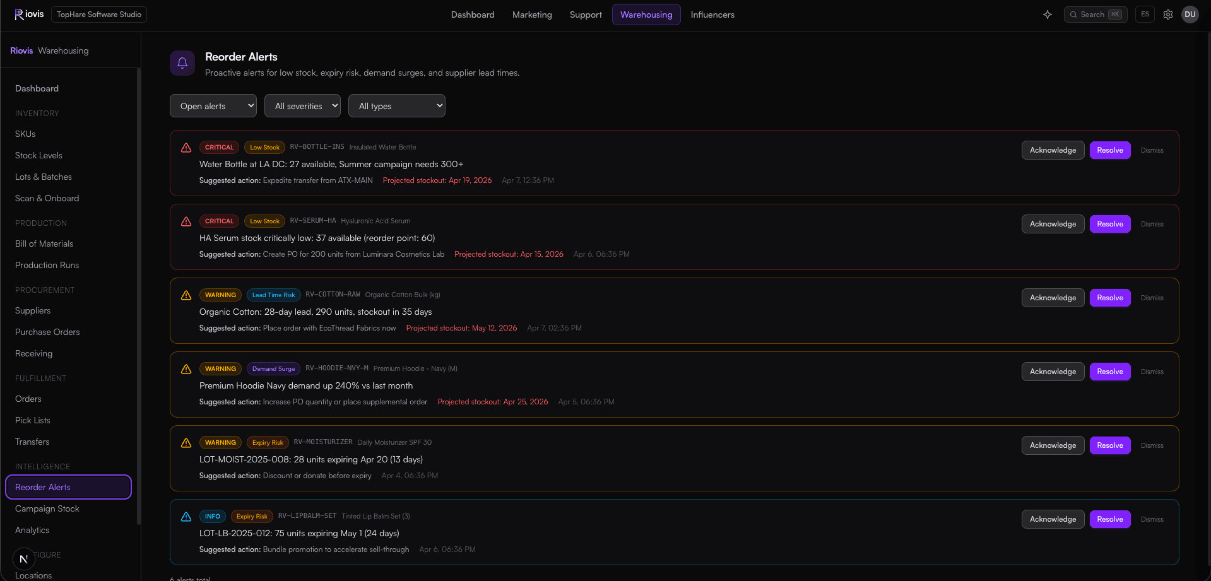Click warning triangle icon on Premium Hoodie alert
Image resolution: width=1211 pixels, height=581 pixels.
[186, 369]
